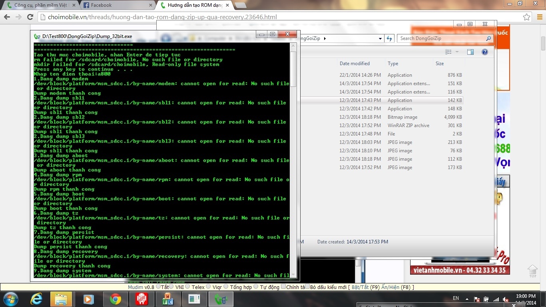Open the red Android app taskbar icon
The image size is (546, 307).
pyautogui.click(x=142, y=299)
